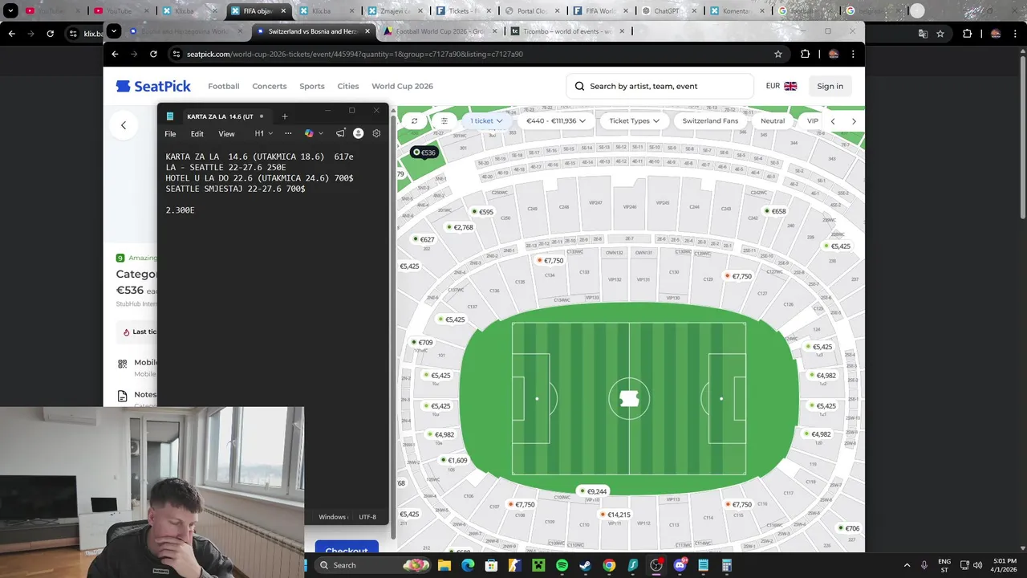1027x578 pixels.
Task: Switch to ChatGPT tab in back Chrome window
Action: coord(667,11)
